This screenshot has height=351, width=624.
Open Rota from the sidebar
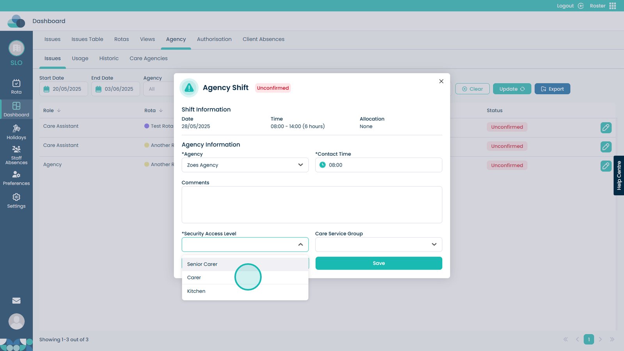point(16,87)
